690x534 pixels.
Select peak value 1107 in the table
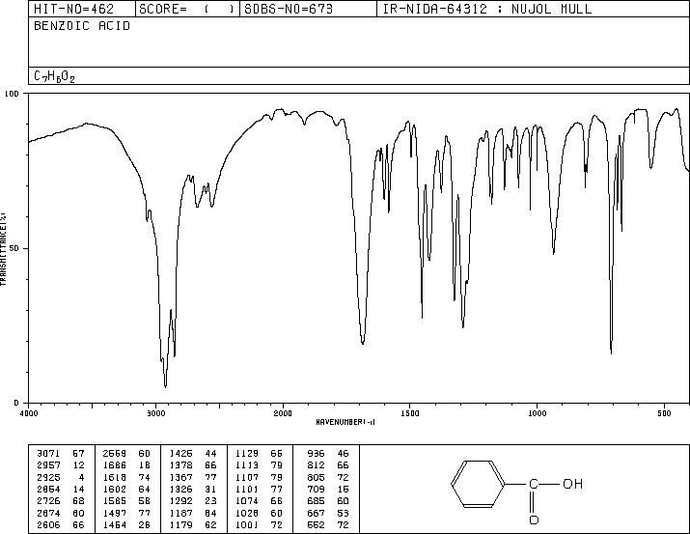click(x=246, y=477)
